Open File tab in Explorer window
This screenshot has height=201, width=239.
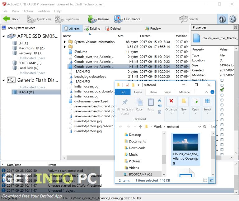pyautogui.click(x=123, y=92)
